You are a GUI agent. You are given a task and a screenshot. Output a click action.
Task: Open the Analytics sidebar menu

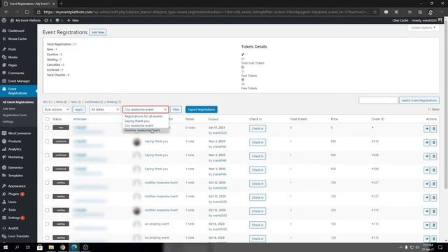click(x=15, y=149)
